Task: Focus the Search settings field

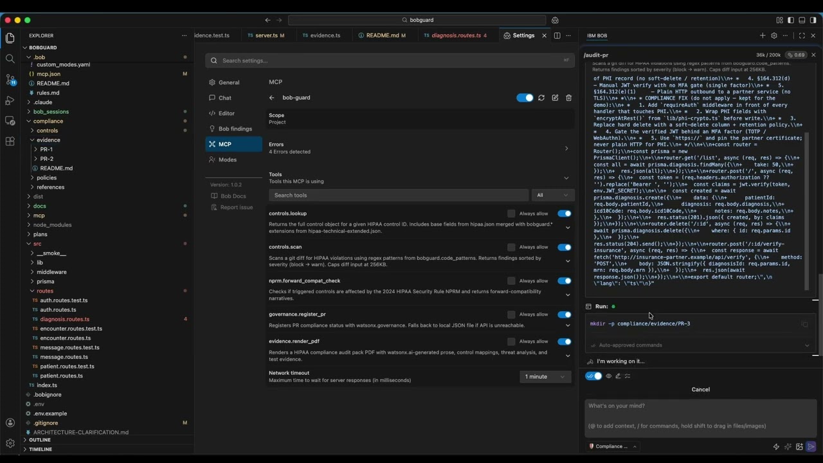Action: (390, 60)
